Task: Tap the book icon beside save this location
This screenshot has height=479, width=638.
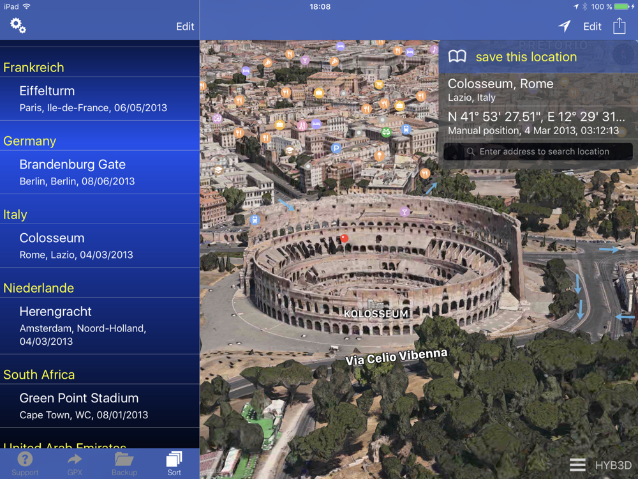Action: pyautogui.click(x=457, y=57)
